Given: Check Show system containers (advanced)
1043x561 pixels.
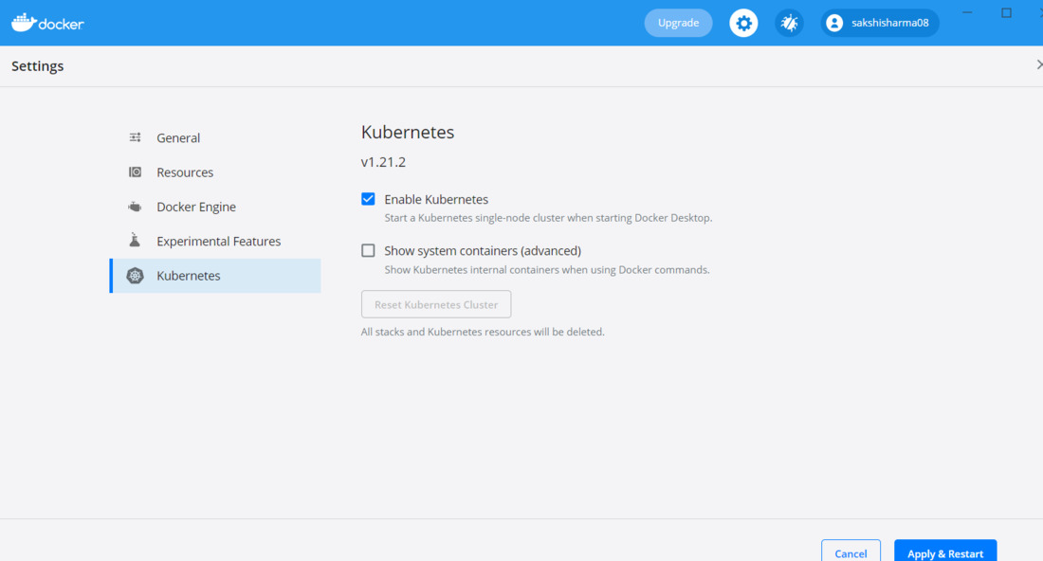Looking at the screenshot, I should click(x=368, y=250).
